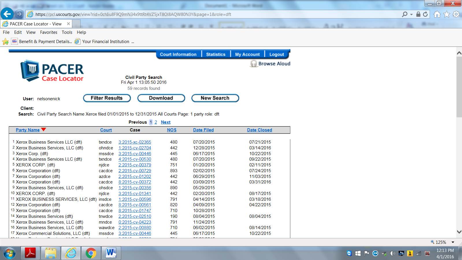
Task: Open Your Financial Institution favorite
Action: pyautogui.click(x=102, y=42)
